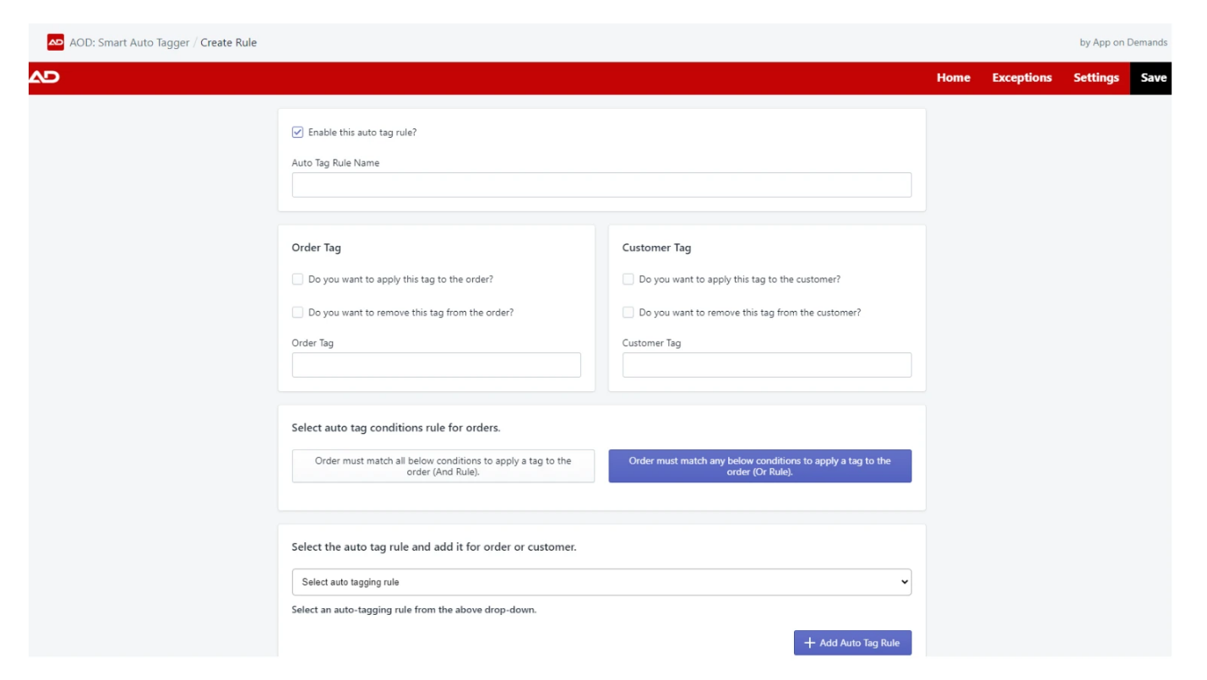Select the And Rule condition button

click(x=443, y=466)
